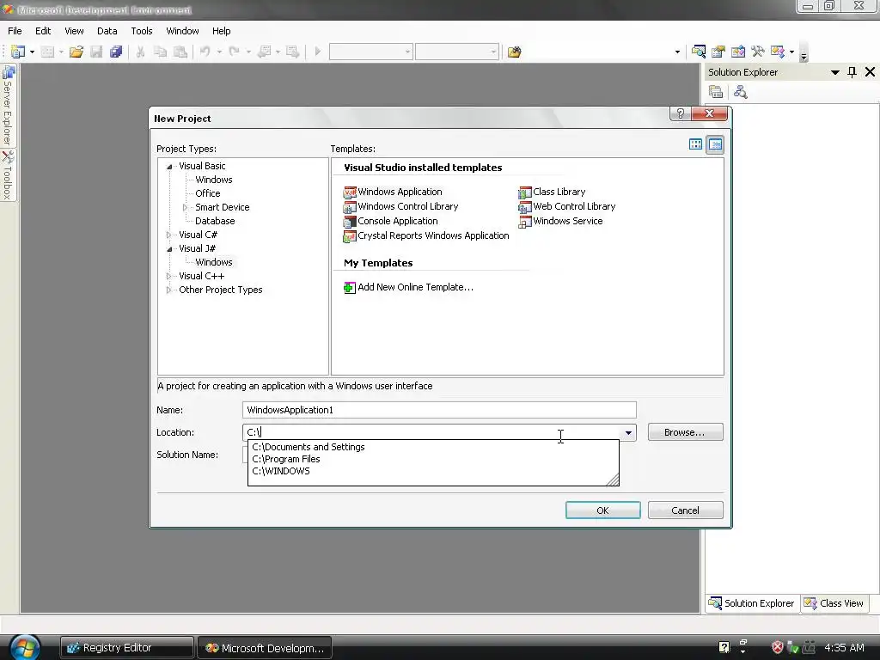Screen dimensions: 880x660
Task: Expand the Visual C# tree node
Action: [169, 235]
